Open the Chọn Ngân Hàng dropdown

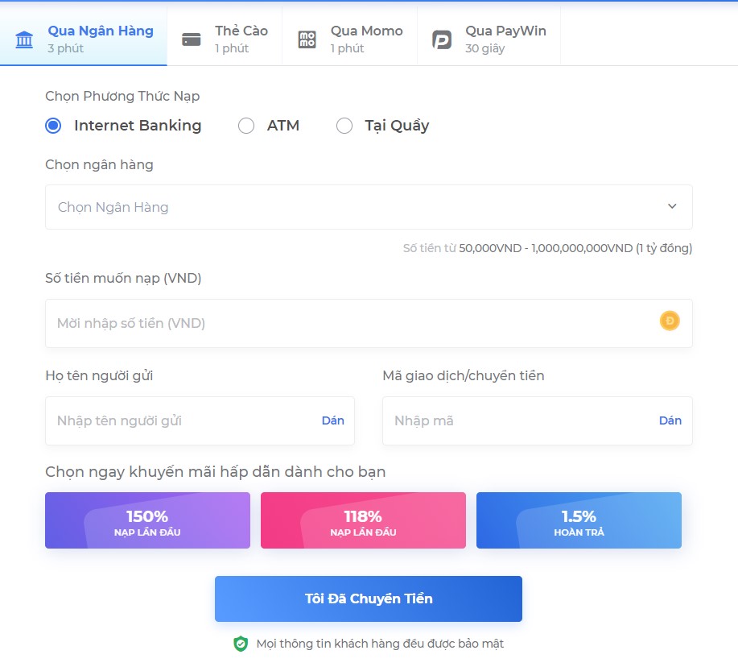pos(369,207)
